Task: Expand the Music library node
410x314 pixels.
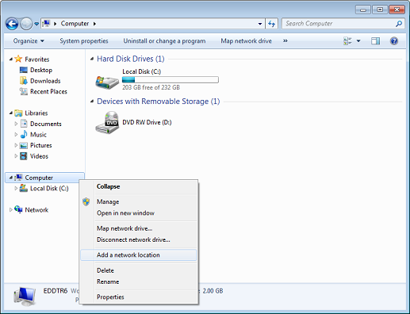Action: click(16, 135)
